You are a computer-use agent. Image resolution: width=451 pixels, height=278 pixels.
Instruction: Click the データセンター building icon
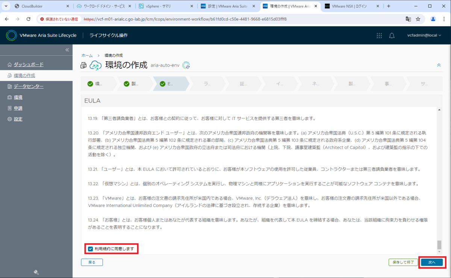point(10,86)
